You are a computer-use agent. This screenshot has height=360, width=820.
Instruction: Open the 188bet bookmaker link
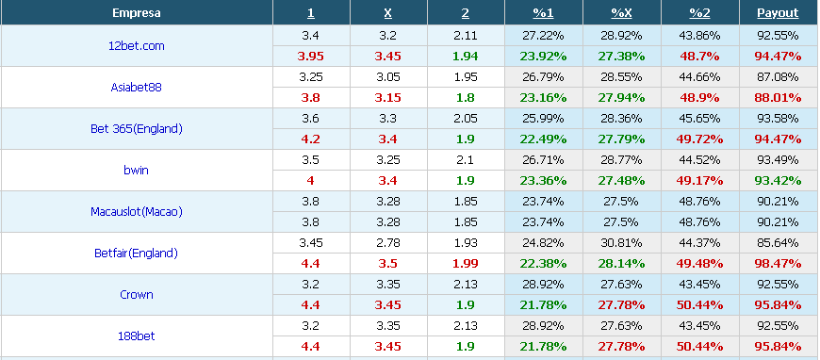coord(136,335)
